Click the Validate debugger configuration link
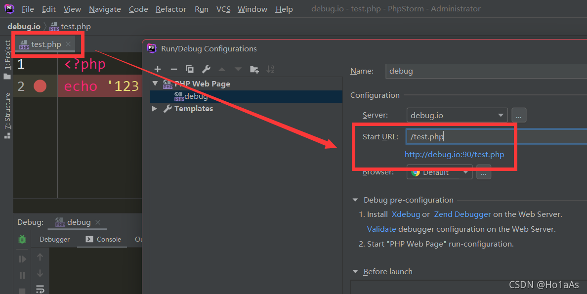 (381, 229)
